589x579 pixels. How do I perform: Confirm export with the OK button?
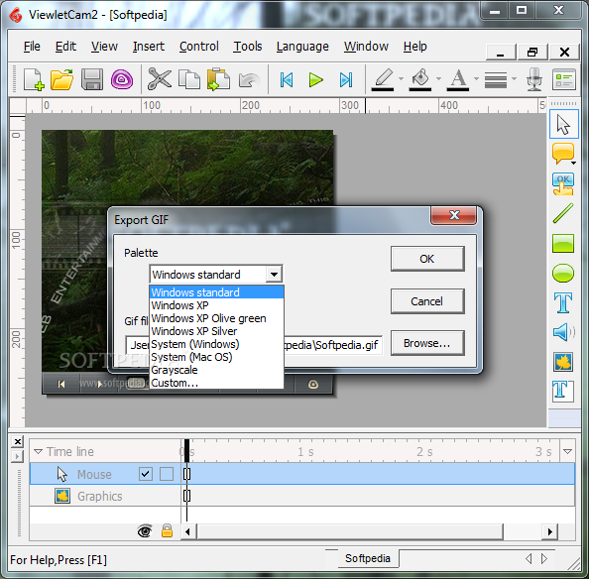coord(427,259)
